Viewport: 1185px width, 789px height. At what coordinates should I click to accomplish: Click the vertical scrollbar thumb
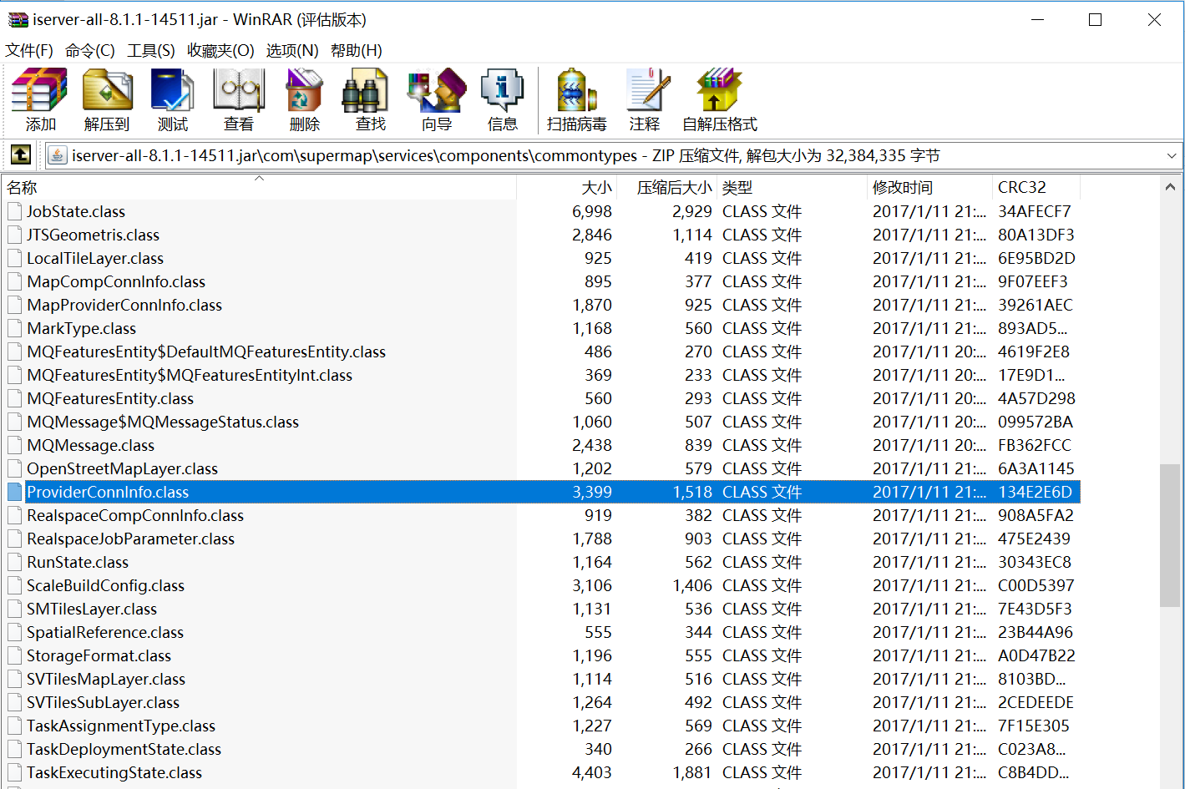[1170, 535]
